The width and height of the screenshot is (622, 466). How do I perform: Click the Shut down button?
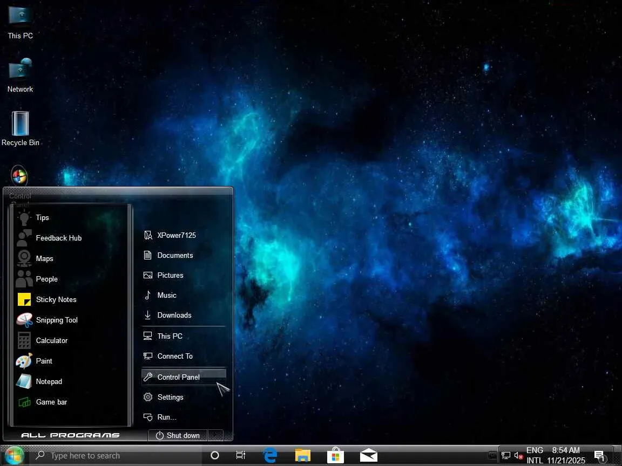click(178, 435)
